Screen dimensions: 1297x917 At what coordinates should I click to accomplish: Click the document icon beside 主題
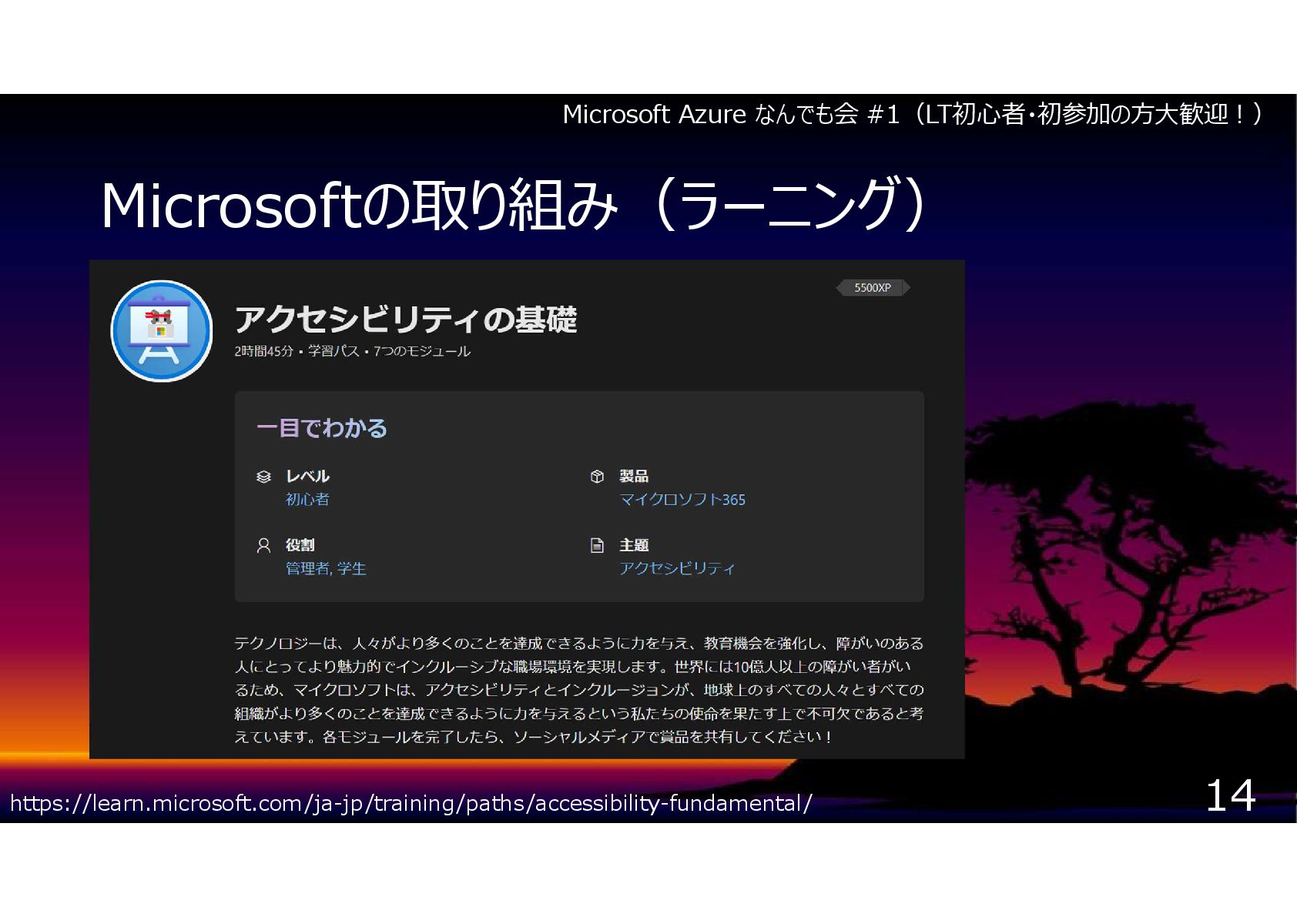tap(597, 546)
